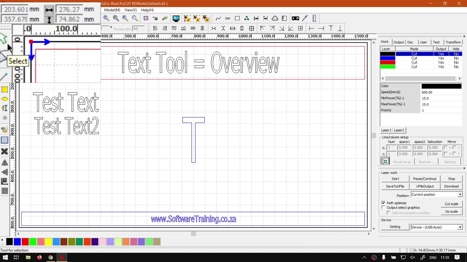Screen dimensions: 467x262
Task: Switch to the Doc tab
Action: 410,42
